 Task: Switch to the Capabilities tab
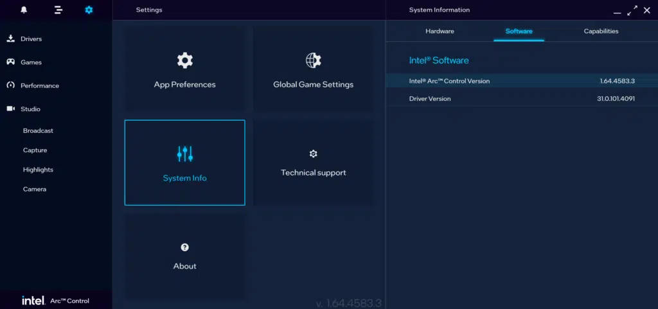click(601, 31)
